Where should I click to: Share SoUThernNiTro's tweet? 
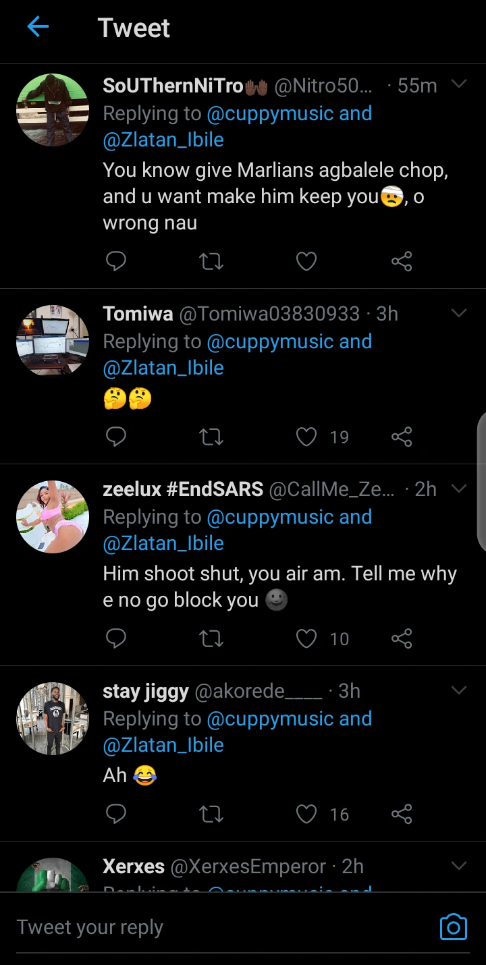tap(402, 261)
